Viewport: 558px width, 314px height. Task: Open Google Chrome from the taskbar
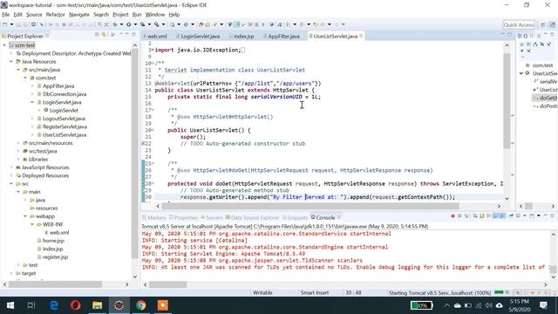click(141, 305)
